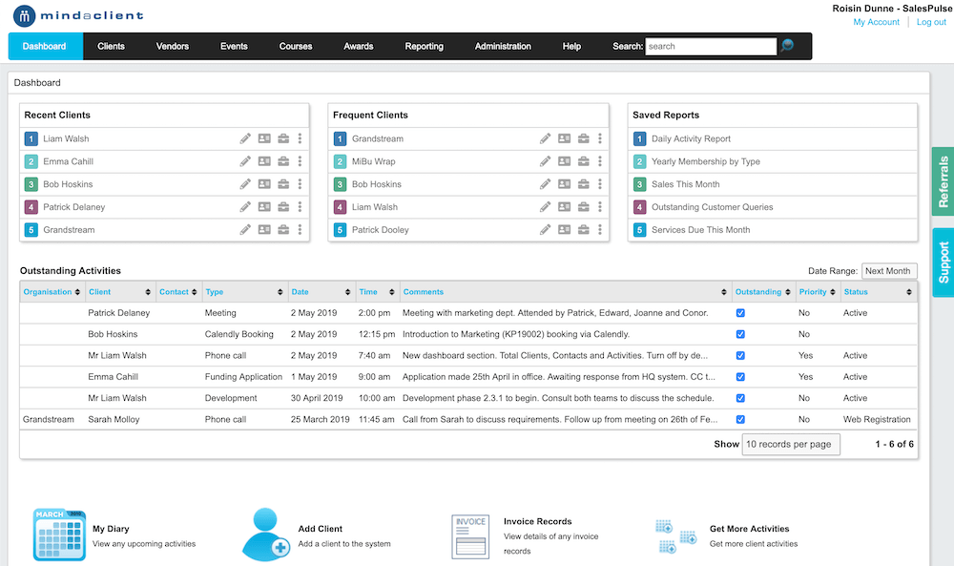
Task: Open briefcase icon for Grandstream in Frequent Clients
Action: click(x=584, y=138)
